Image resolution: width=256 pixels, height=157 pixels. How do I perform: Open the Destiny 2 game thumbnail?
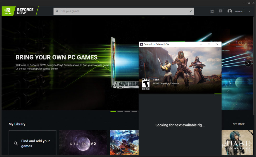(83, 143)
